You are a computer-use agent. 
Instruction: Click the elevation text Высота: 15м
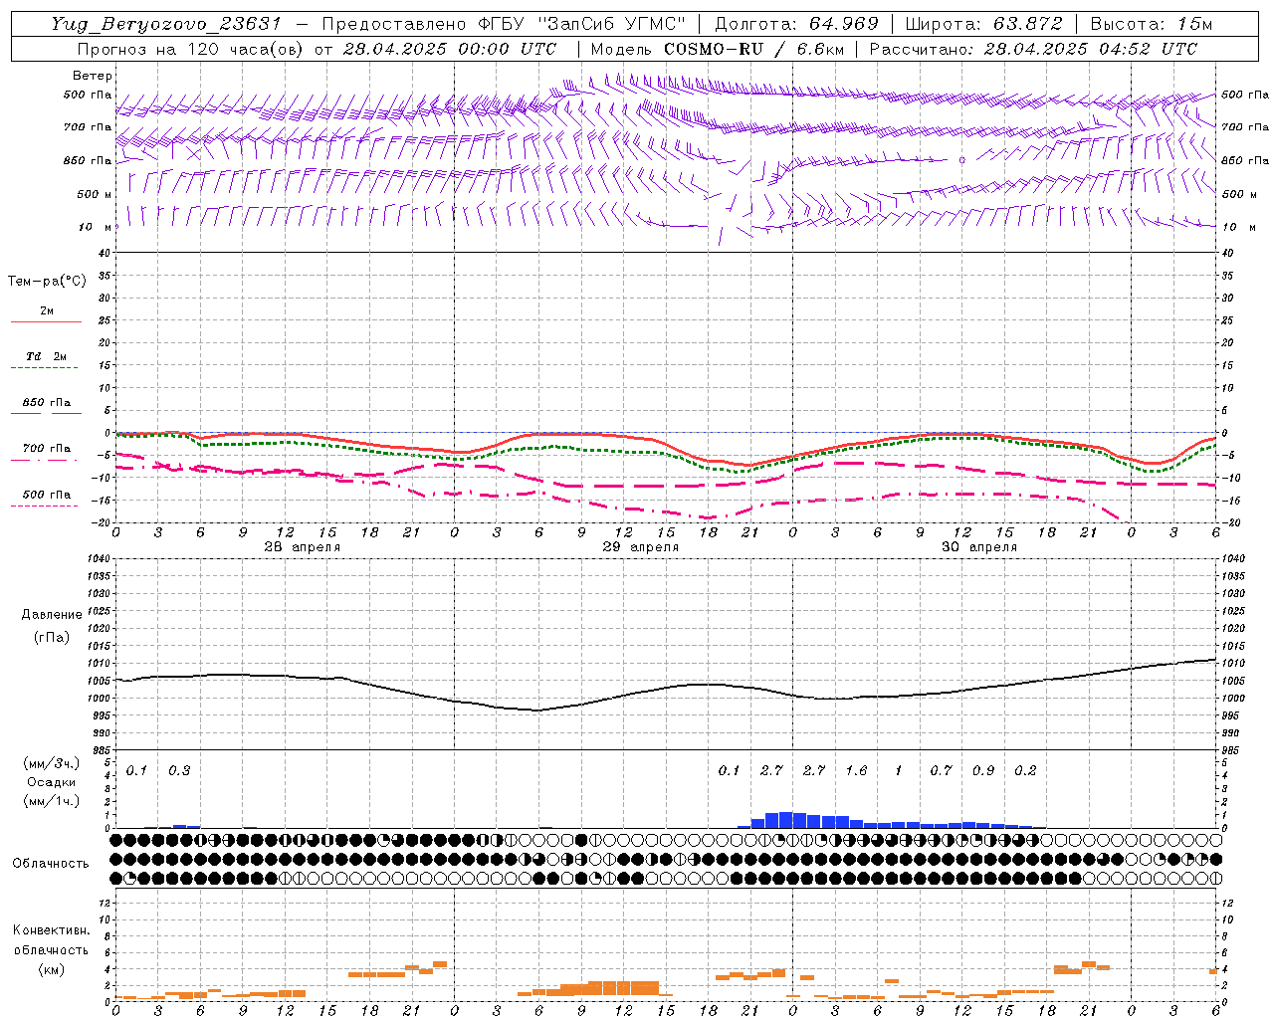(1152, 24)
